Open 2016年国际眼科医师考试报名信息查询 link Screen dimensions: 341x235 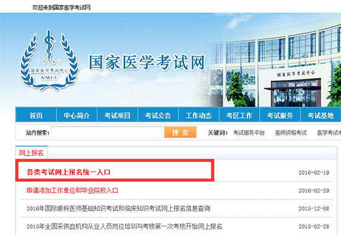118,208
